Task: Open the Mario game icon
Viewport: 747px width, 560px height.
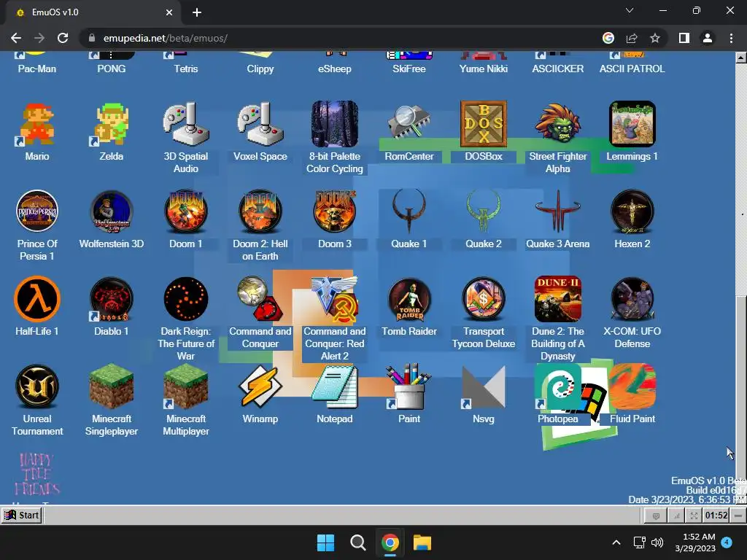Action: 37,125
